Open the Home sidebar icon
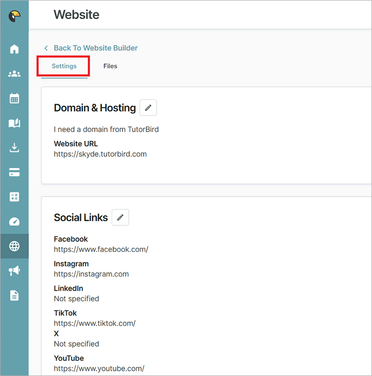This screenshot has width=372, height=376. click(x=14, y=49)
